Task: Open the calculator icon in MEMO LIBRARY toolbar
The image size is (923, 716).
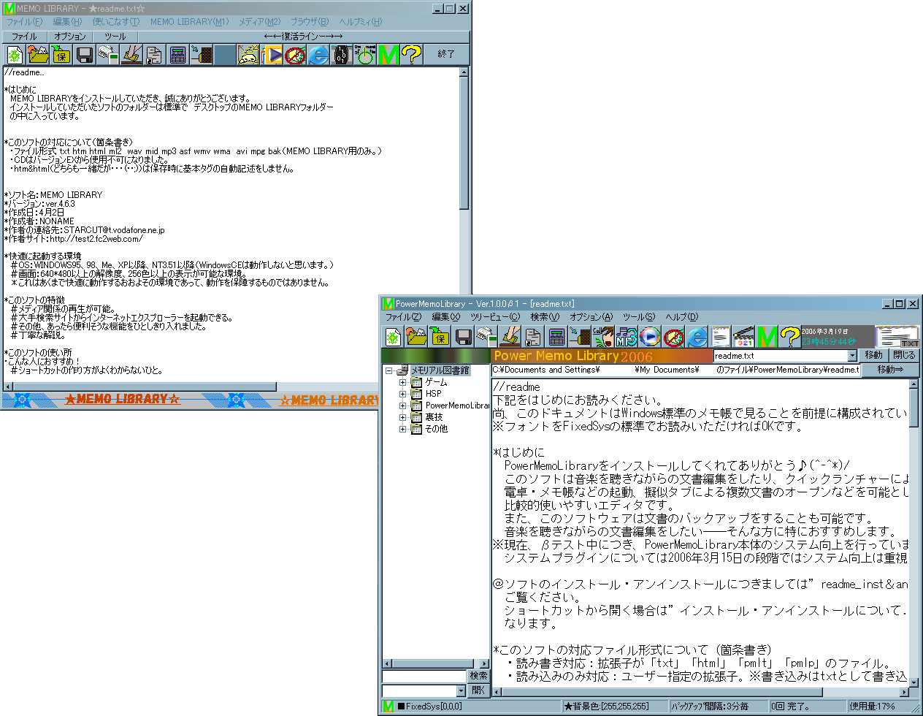Action: pyautogui.click(x=177, y=55)
